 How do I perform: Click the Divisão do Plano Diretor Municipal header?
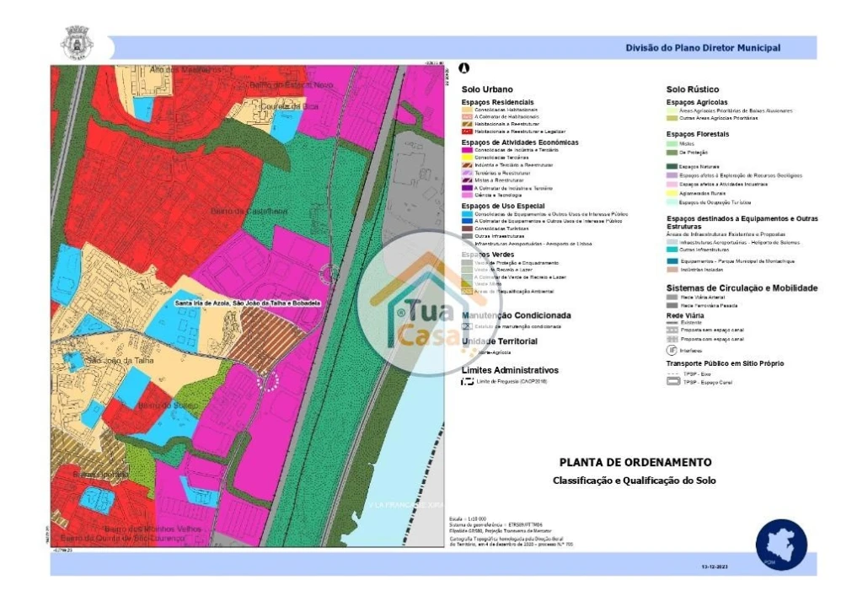coord(702,48)
